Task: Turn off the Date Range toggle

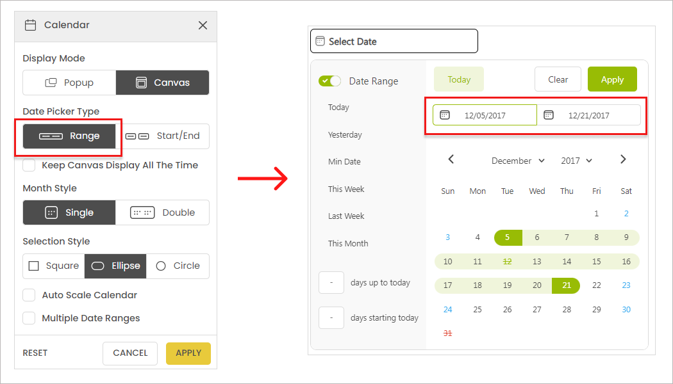Action: (330, 81)
